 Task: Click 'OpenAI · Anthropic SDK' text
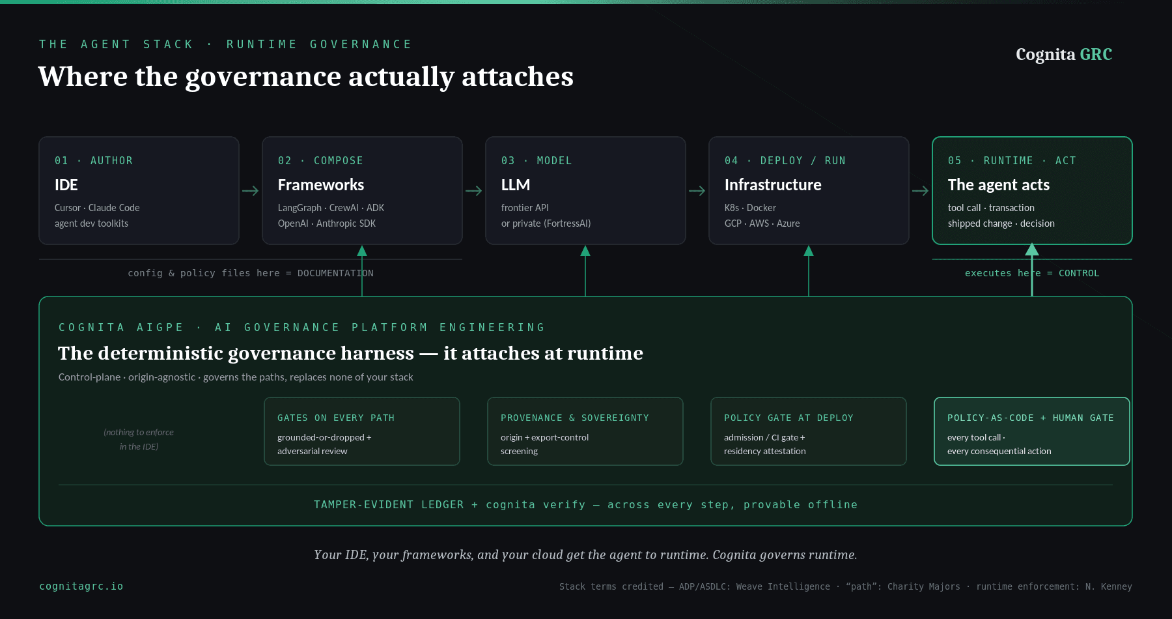click(327, 223)
